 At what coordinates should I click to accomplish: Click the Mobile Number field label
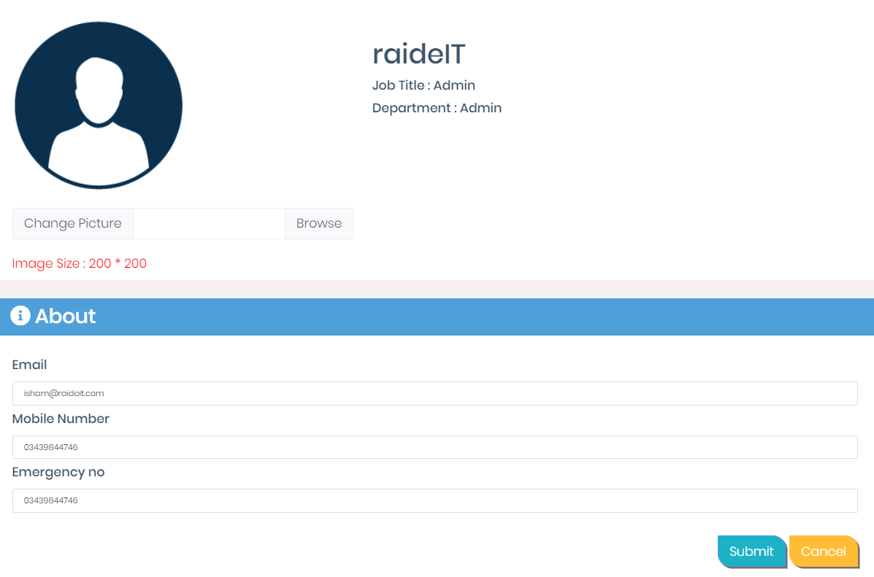61,419
